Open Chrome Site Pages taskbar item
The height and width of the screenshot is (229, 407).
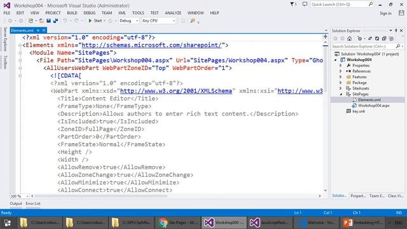click(x=178, y=223)
